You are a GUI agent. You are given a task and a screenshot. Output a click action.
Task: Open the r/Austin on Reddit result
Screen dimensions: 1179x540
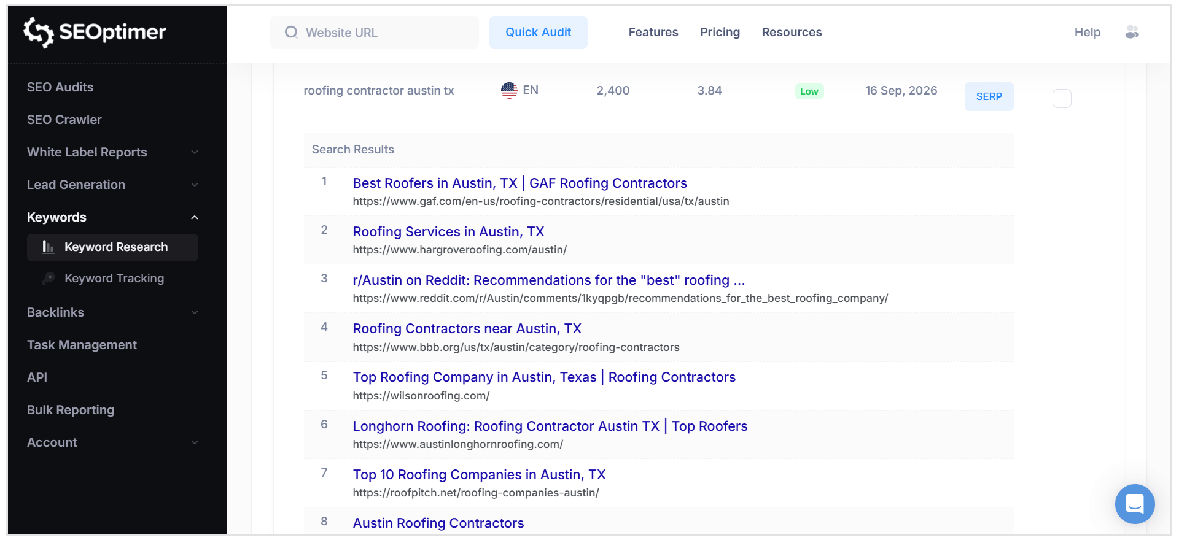[x=548, y=280]
